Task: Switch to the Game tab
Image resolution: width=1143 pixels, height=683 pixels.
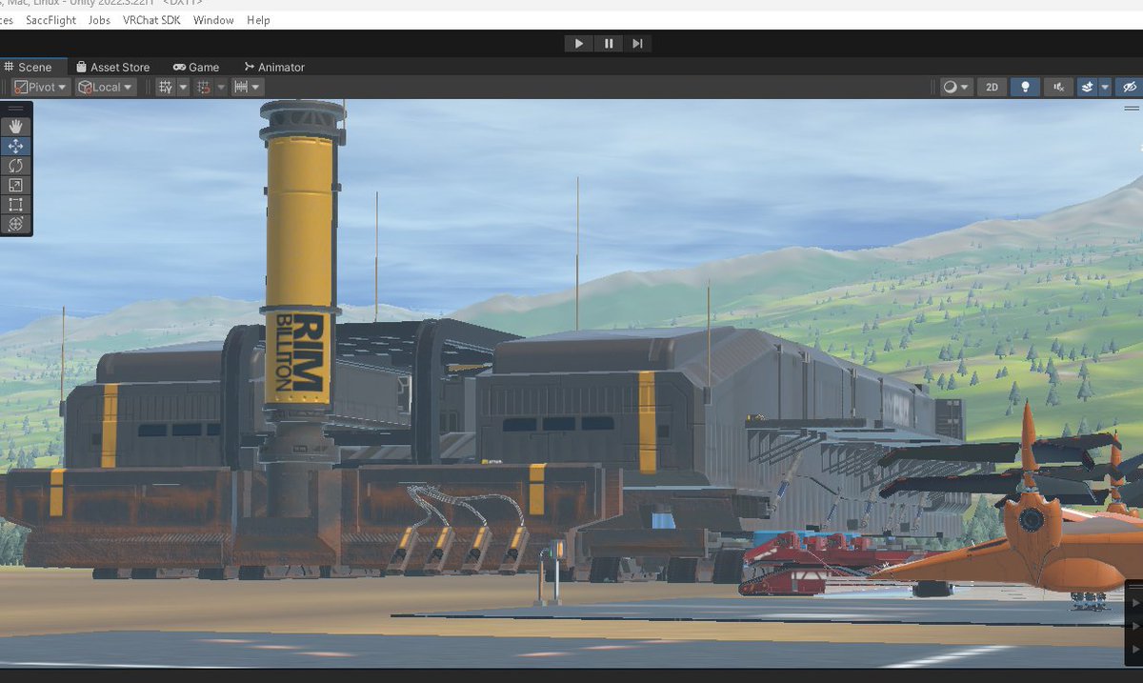Action: (196, 67)
